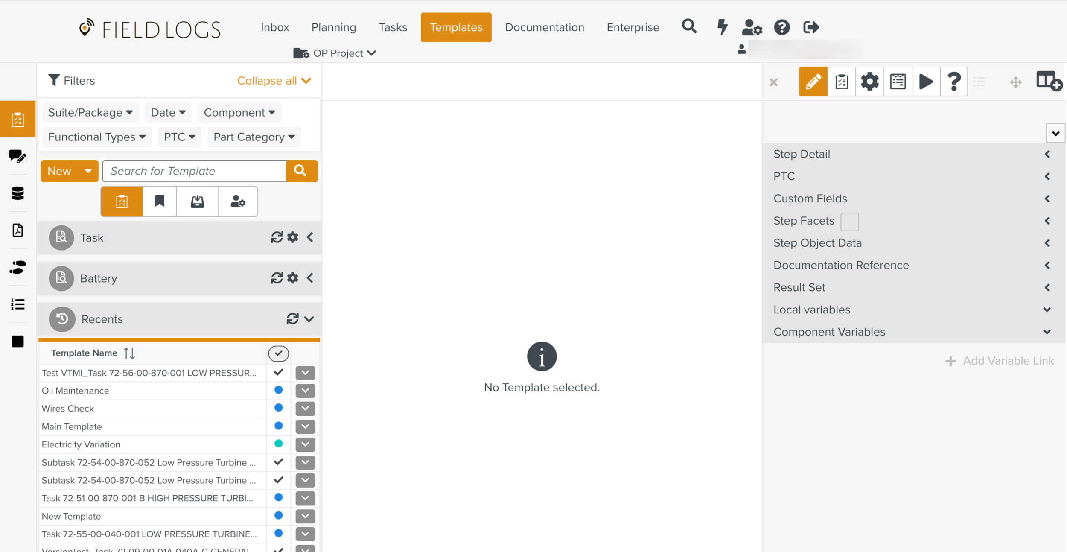
Task: Open the bookmark view in template list
Action: pyautogui.click(x=160, y=201)
